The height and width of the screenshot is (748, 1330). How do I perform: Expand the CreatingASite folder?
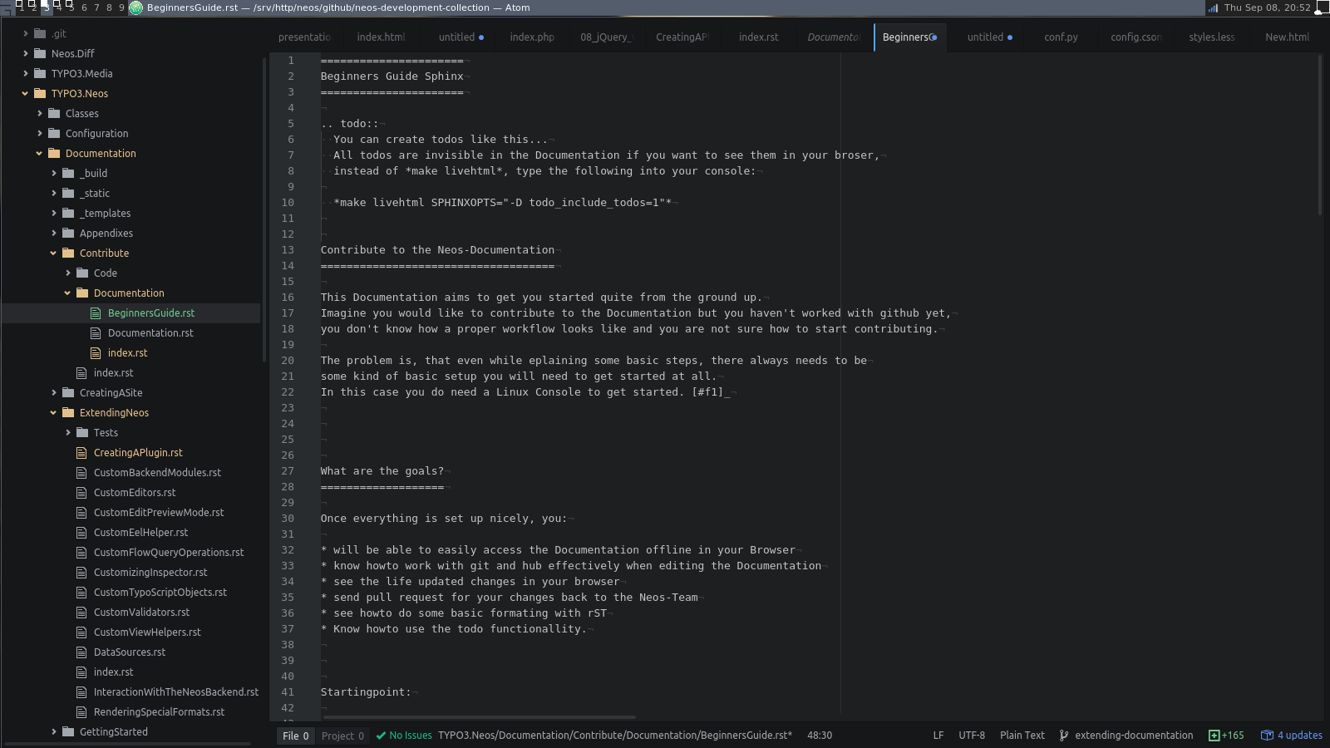click(x=54, y=392)
